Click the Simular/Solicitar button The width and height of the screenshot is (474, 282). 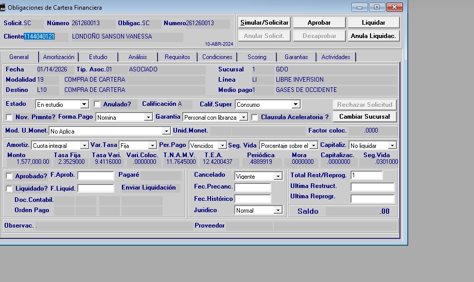(x=265, y=23)
